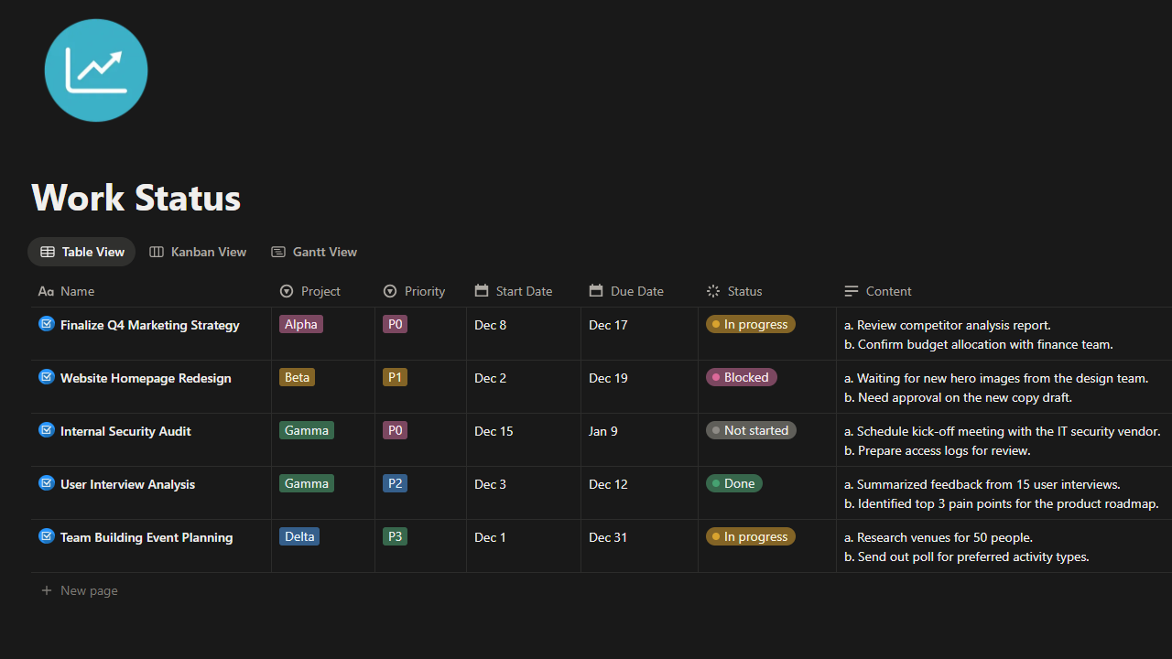1172x659 pixels.
Task: Open In progress status of Finalize Q4 row
Action: pos(751,324)
